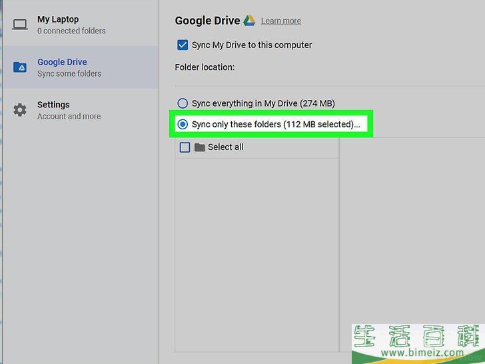Click the 'Google Drive' heading text
The image size is (485, 364).
coord(207,21)
